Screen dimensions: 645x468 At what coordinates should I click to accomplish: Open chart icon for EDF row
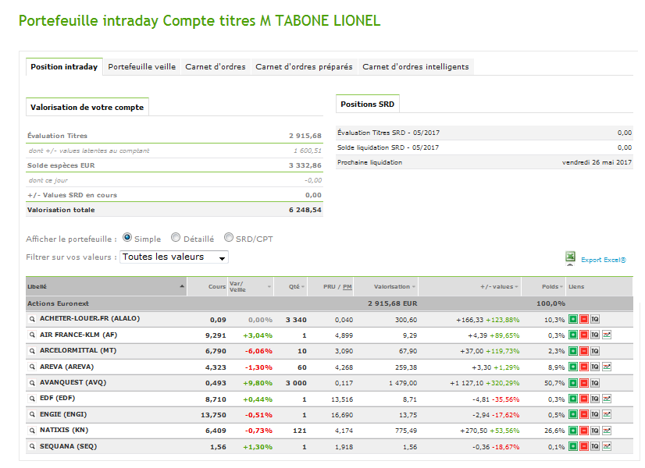click(606, 399)
